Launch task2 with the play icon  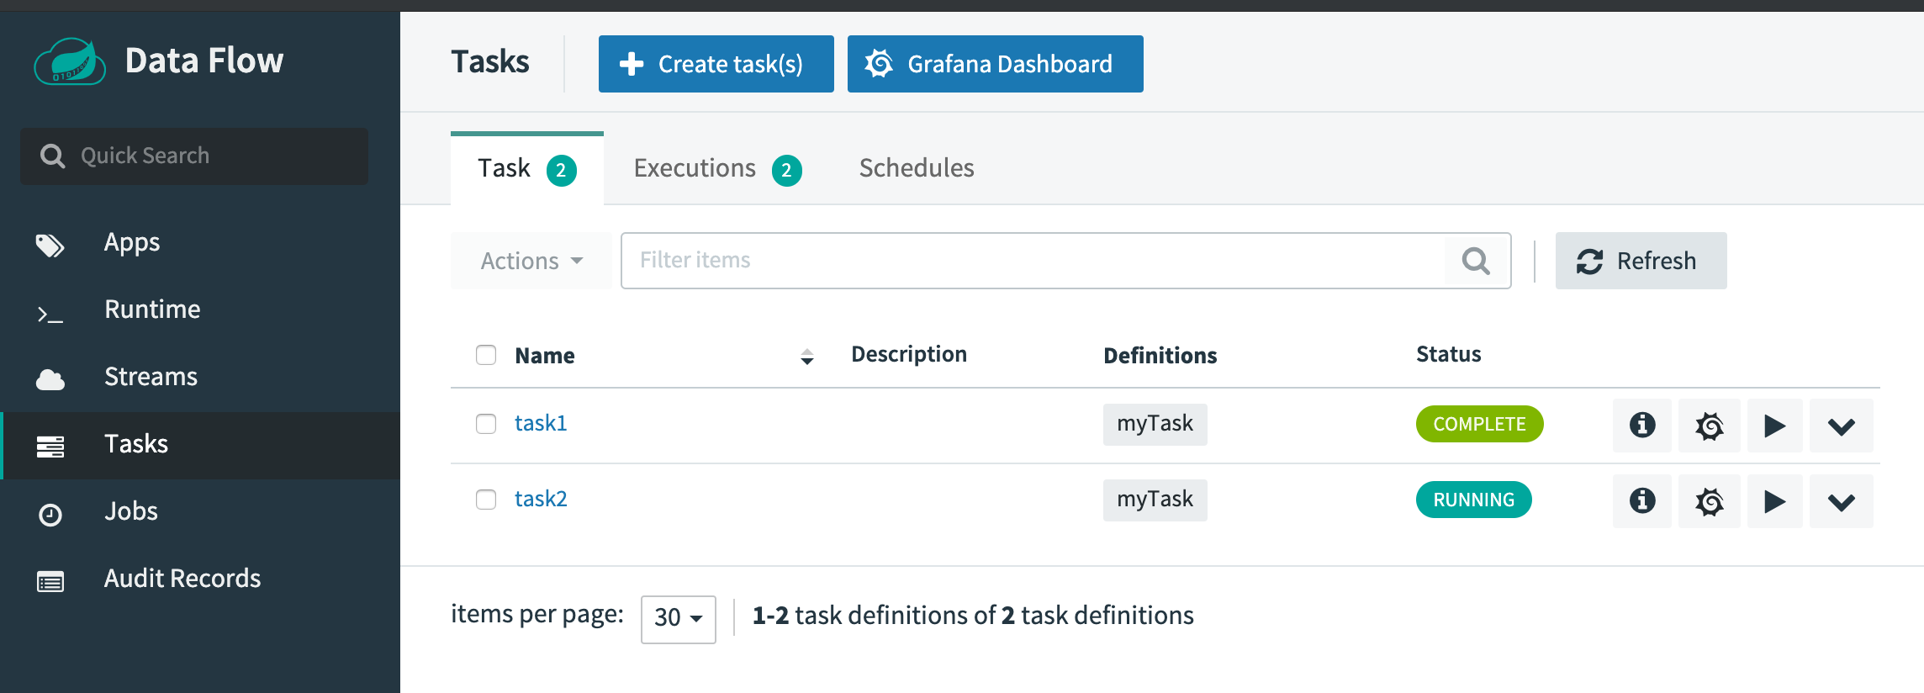pos(1774,501)
